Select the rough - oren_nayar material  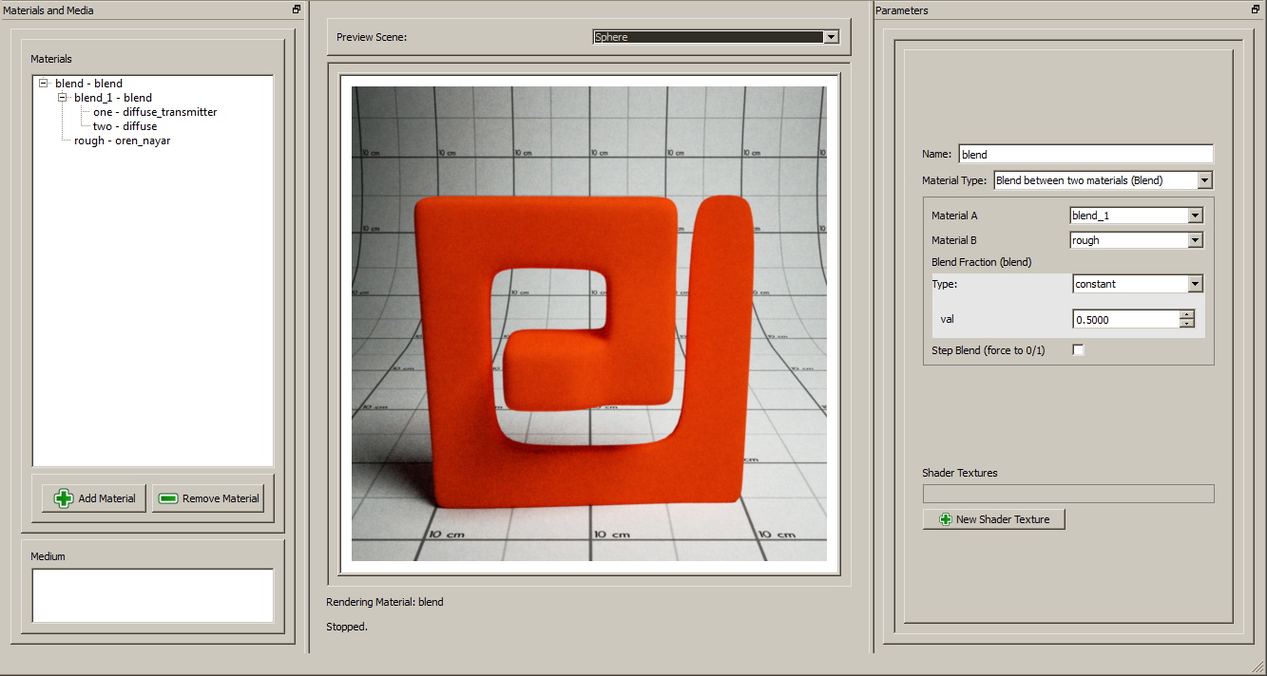122,141
